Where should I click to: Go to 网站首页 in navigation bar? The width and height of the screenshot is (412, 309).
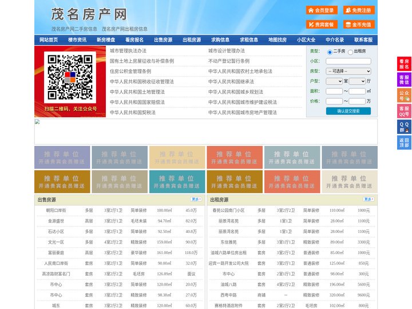pos(49,40)
